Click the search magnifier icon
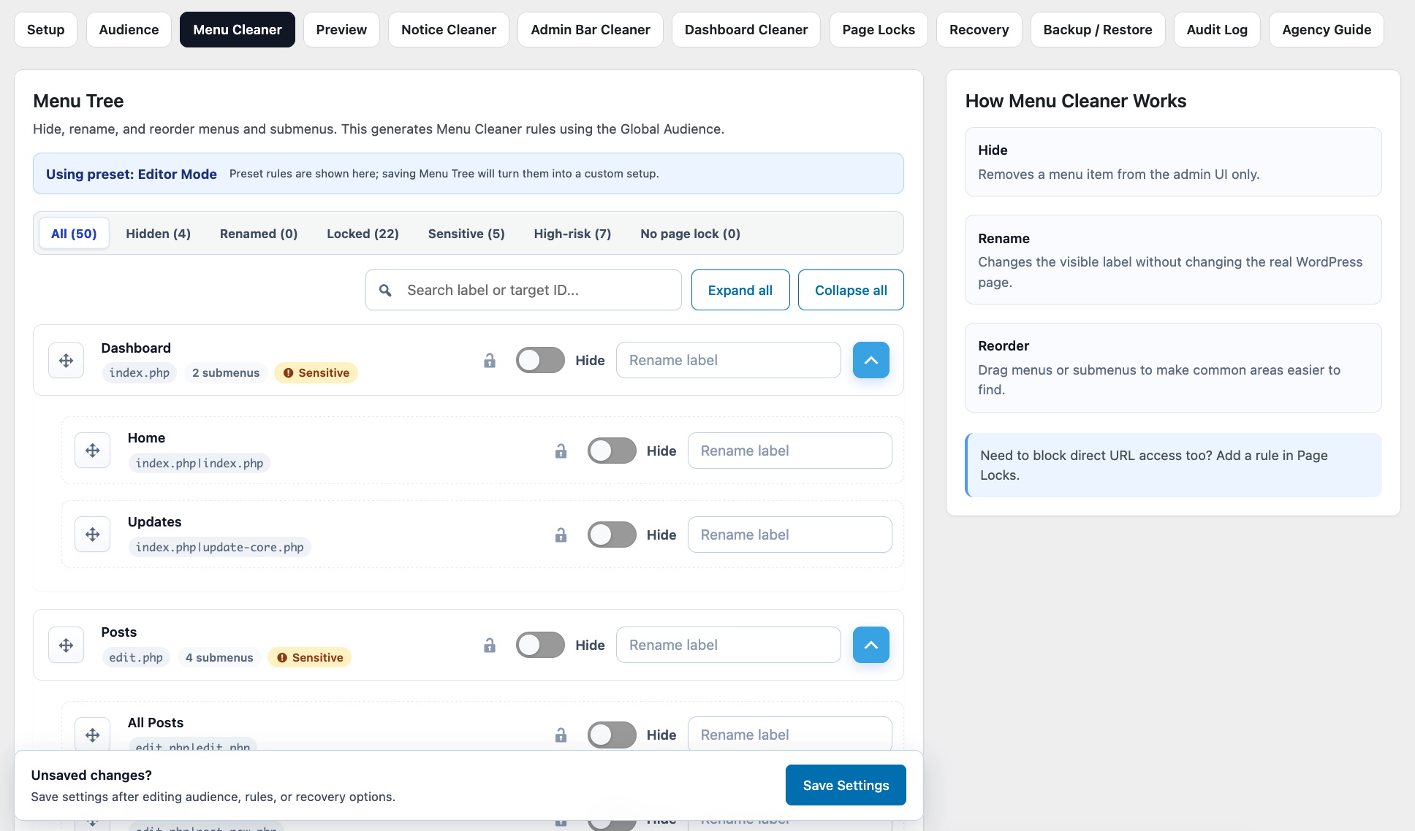1415x831 pixels. click(385, 291)
